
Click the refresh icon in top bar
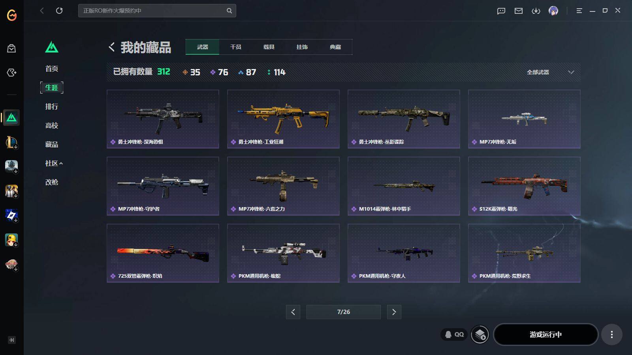tap(59, 11)
